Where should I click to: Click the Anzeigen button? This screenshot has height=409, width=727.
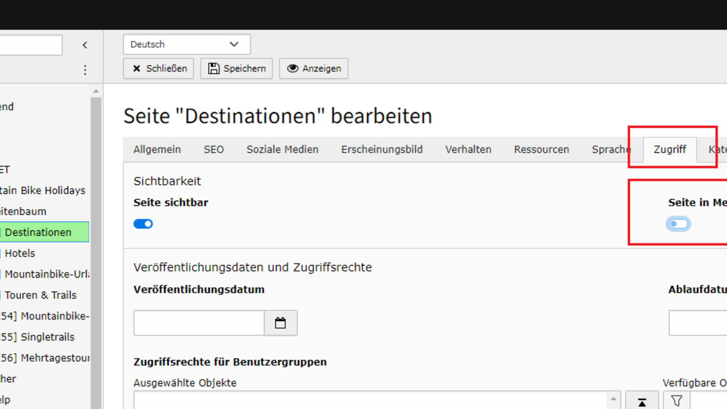314,69
